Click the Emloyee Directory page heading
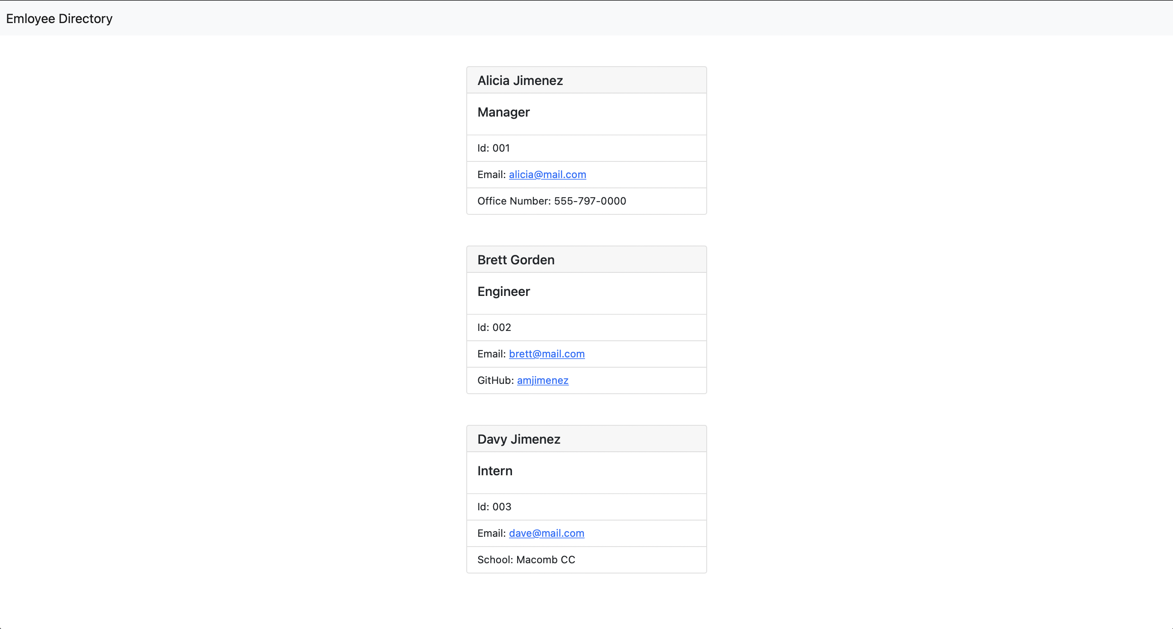The image size is (1173, 629). point(59,19)
